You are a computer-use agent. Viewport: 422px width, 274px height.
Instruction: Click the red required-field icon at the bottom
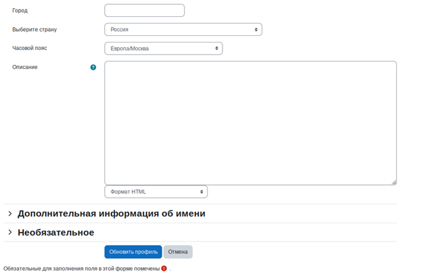pyautogui.click(x=164, y=269)
